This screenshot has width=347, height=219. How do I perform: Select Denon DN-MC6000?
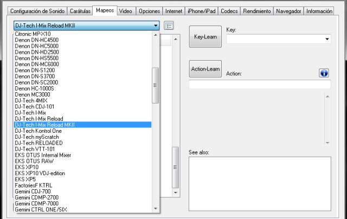point(83,64)
